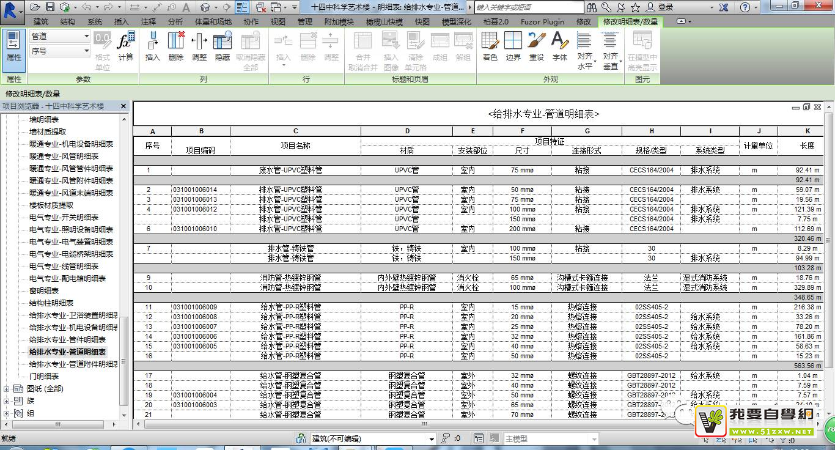Screen dimensions: 835x450
Task: Open the 管道 category dropdown
Action: click(60, 37)
